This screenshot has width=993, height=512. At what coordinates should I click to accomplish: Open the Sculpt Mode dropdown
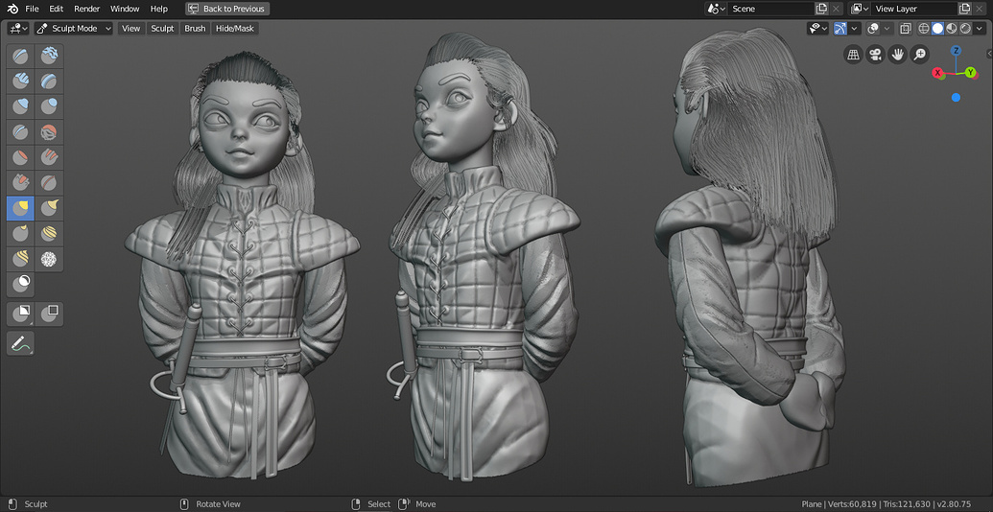click(74, 29)
